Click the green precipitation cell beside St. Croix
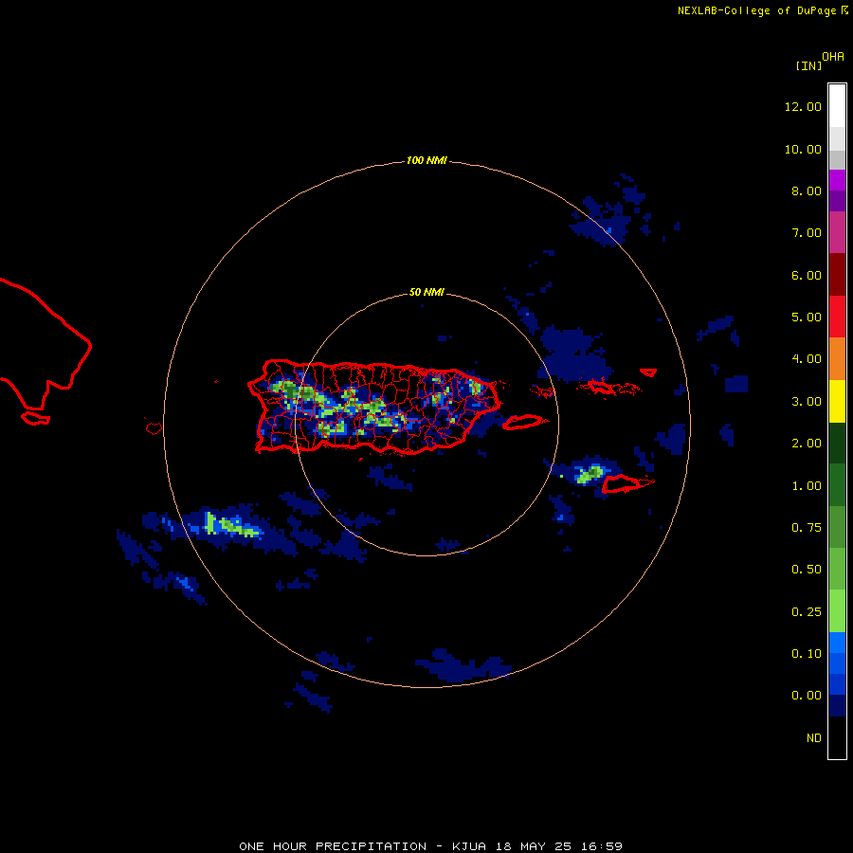Viewport: 853px width, 853px height. click(590, 473)
